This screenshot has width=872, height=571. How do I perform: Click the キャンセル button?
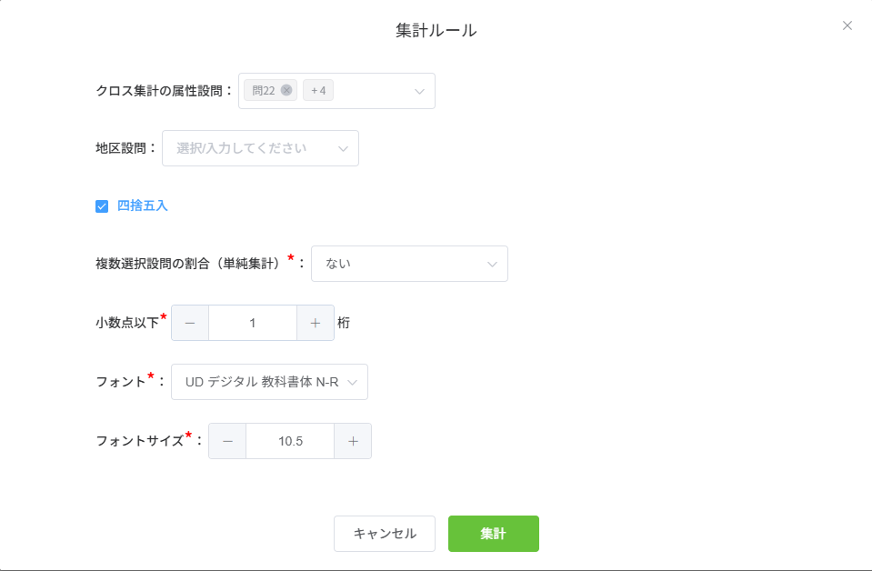[x=385, y=534]
